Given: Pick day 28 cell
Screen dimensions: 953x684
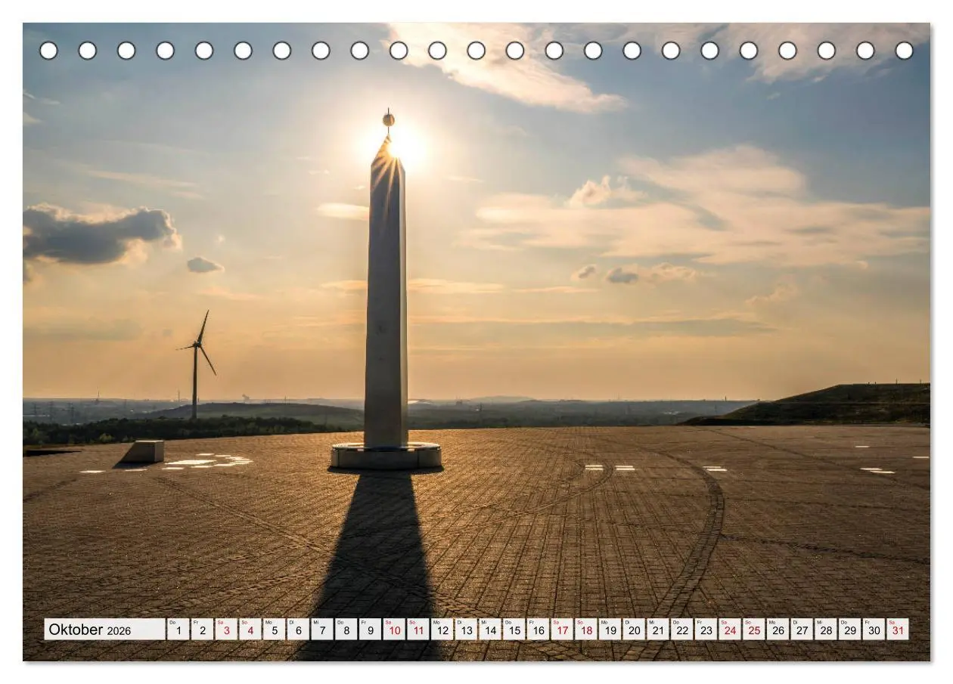Looking at the screenshot, I should (825, 629).
